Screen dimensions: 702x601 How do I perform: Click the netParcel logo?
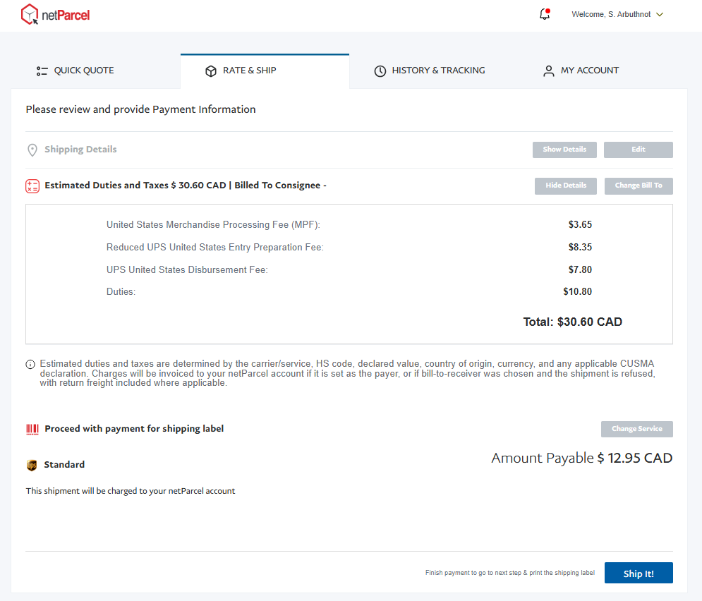[x=55, y=14]
